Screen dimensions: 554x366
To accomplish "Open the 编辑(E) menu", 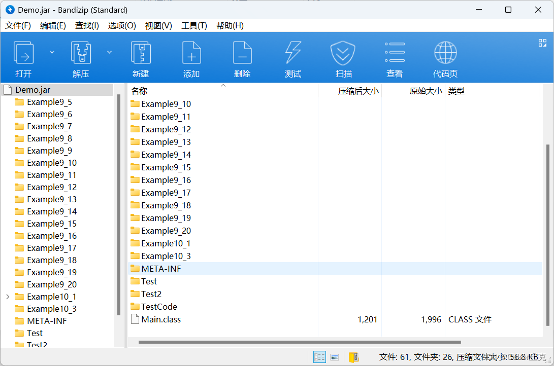I will tap(53, 26).
